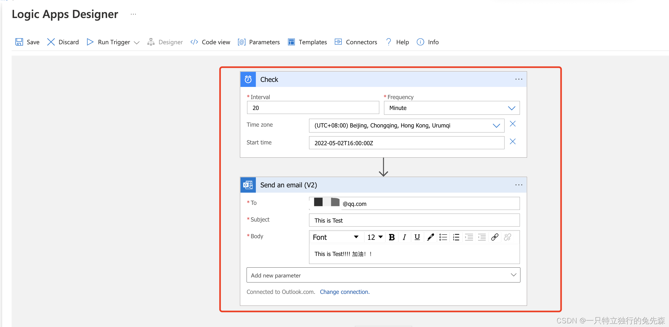Click the remove link icon

click(x=507, y=237)
